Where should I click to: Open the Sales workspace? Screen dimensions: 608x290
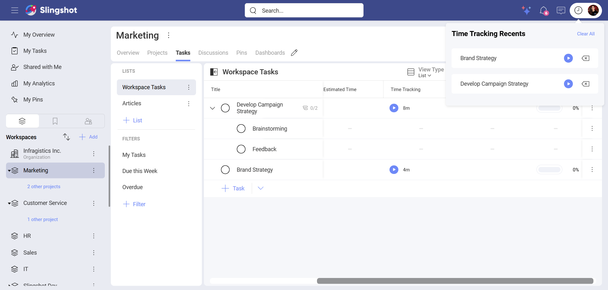pos(30,253)
